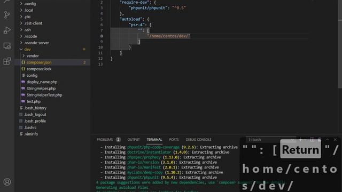Click "Generating autoload files" terminal line
This screenshot has width=342, height=192.
point(122,187)
